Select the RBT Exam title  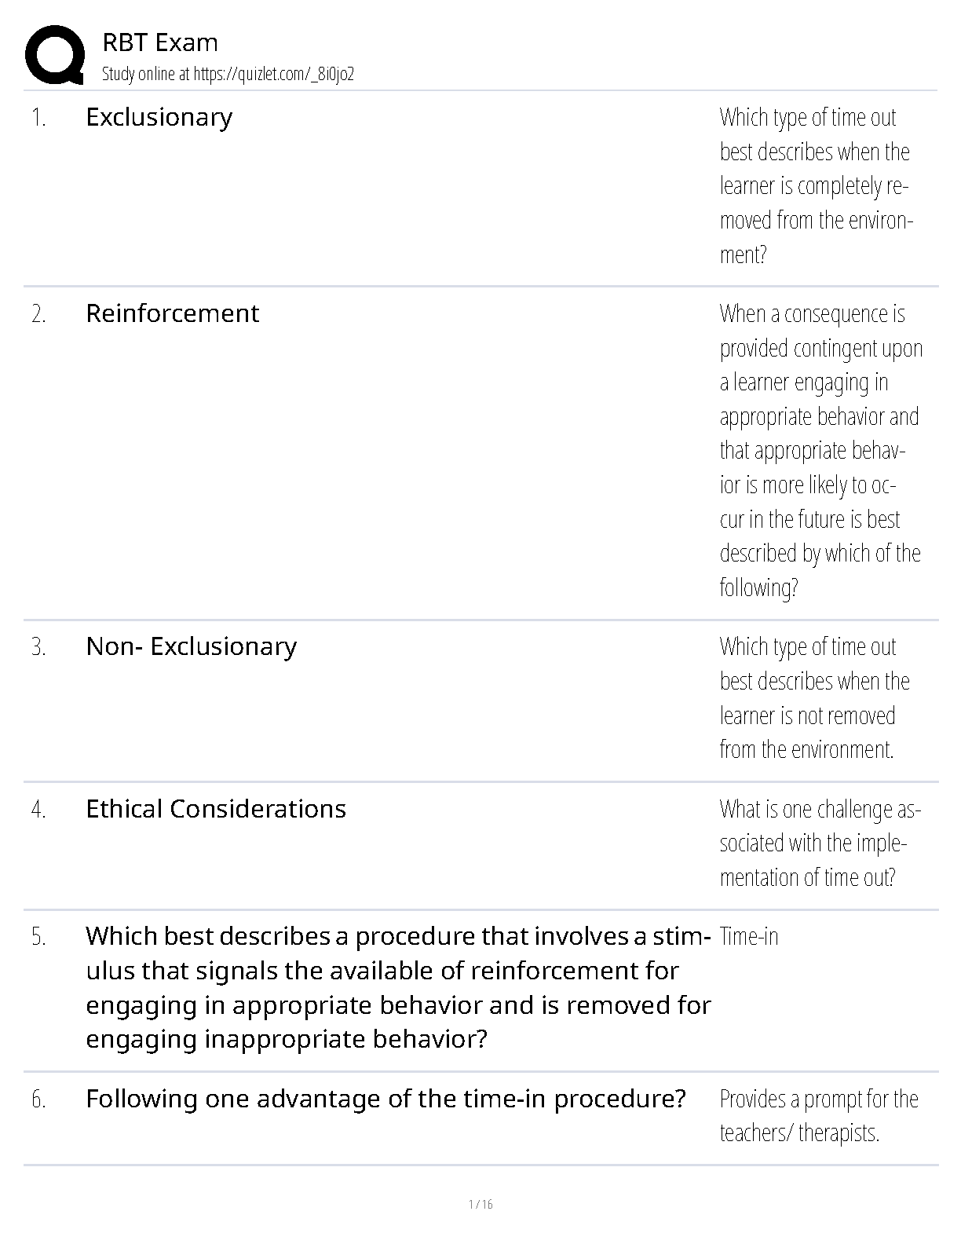click(160, 42)
